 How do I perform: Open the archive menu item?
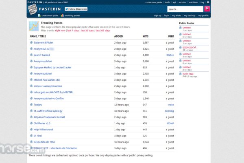pyautogui.click(x=182, y=2)
